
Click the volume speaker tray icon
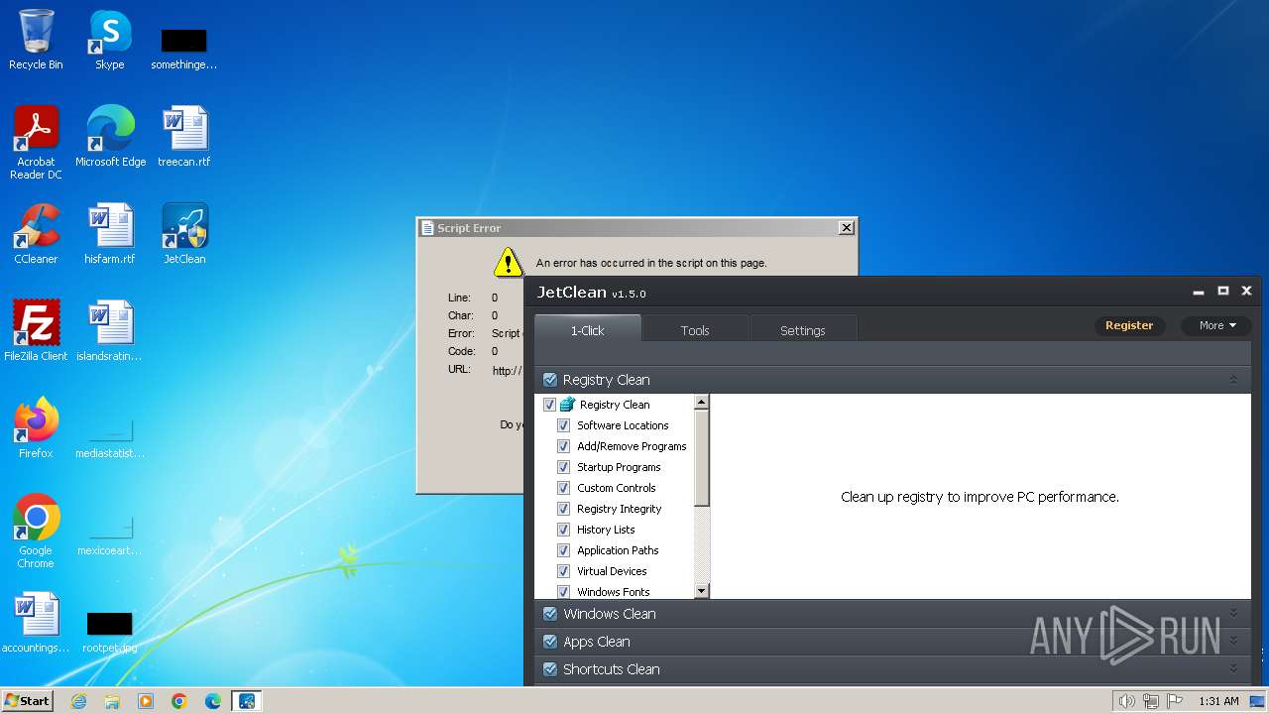click(x=1126, y=701)
